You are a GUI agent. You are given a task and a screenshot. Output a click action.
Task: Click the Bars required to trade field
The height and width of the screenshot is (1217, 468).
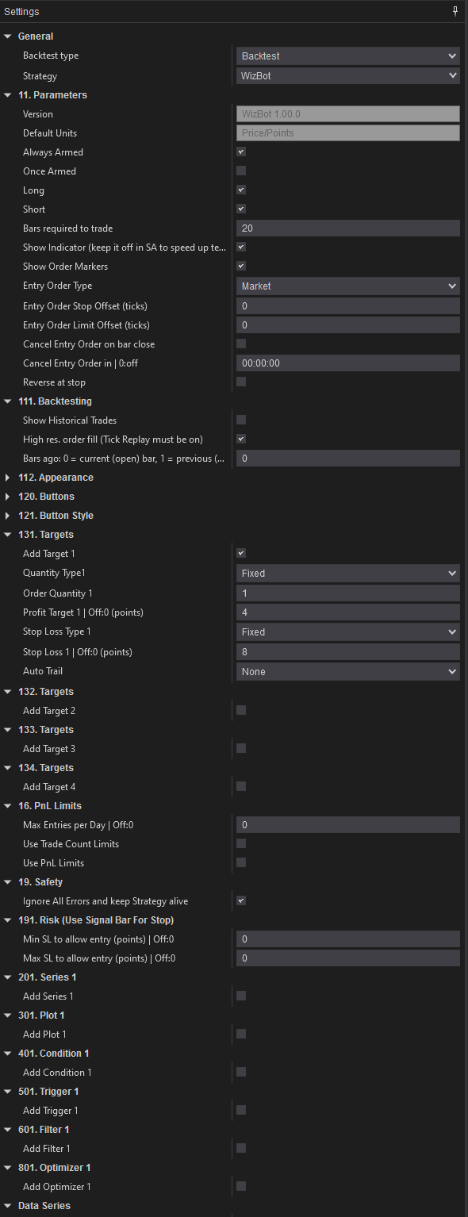coord(348,228)
